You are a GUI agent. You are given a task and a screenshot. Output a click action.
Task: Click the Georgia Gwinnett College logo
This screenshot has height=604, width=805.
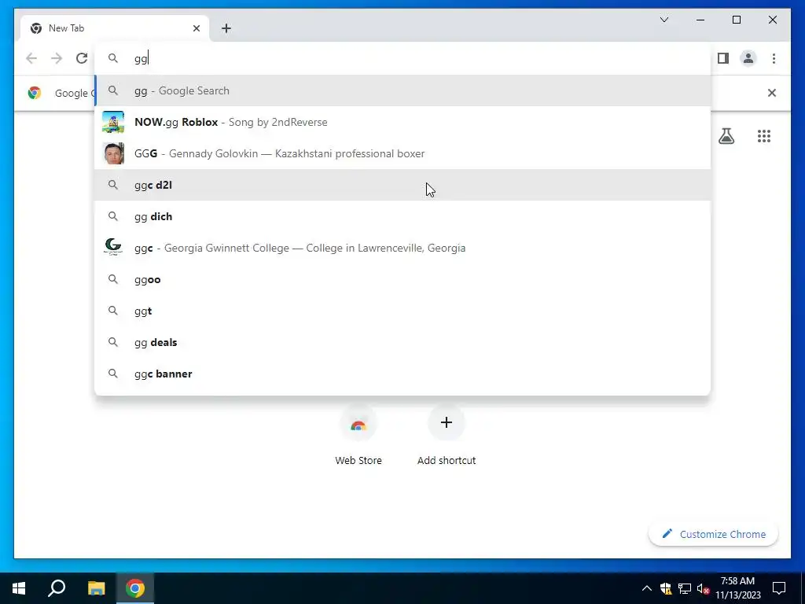(x=113, y=247)
